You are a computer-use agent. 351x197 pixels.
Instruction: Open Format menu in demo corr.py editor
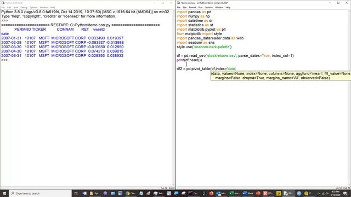point(193,7)
